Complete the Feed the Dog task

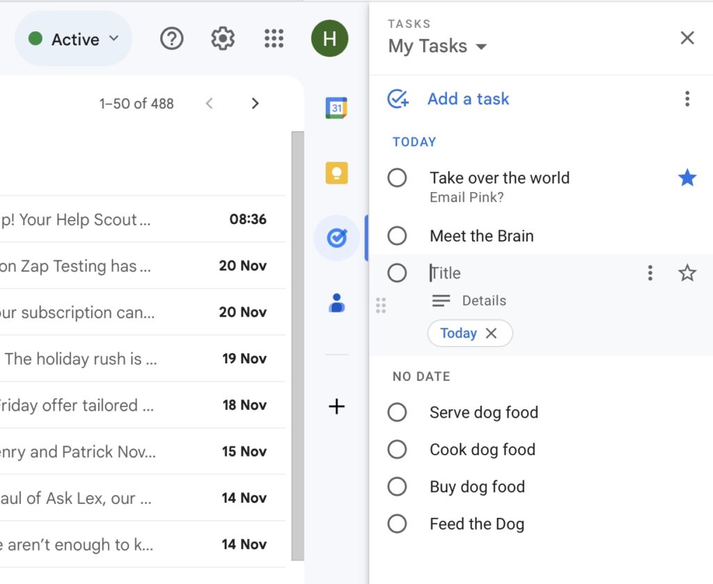(397, 523)
